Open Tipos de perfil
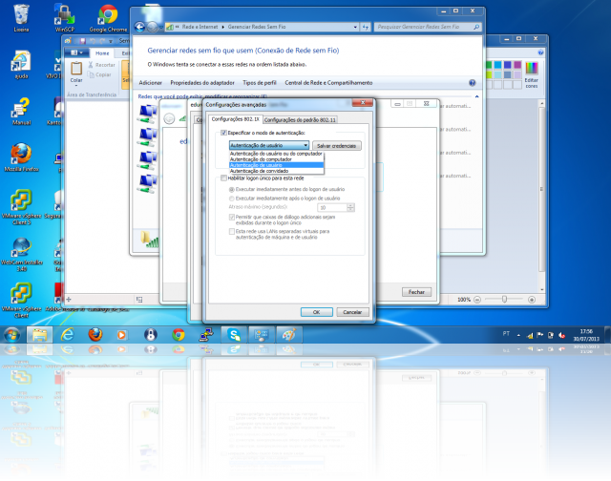The width and height of the screenshot is (611, 481). coord(260,83)
